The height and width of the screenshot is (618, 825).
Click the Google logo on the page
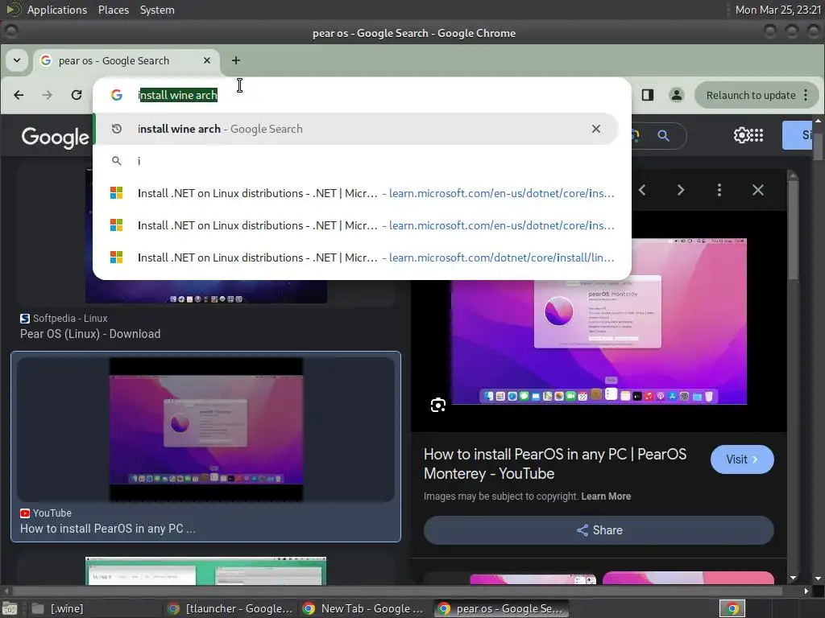pos(56,137)
